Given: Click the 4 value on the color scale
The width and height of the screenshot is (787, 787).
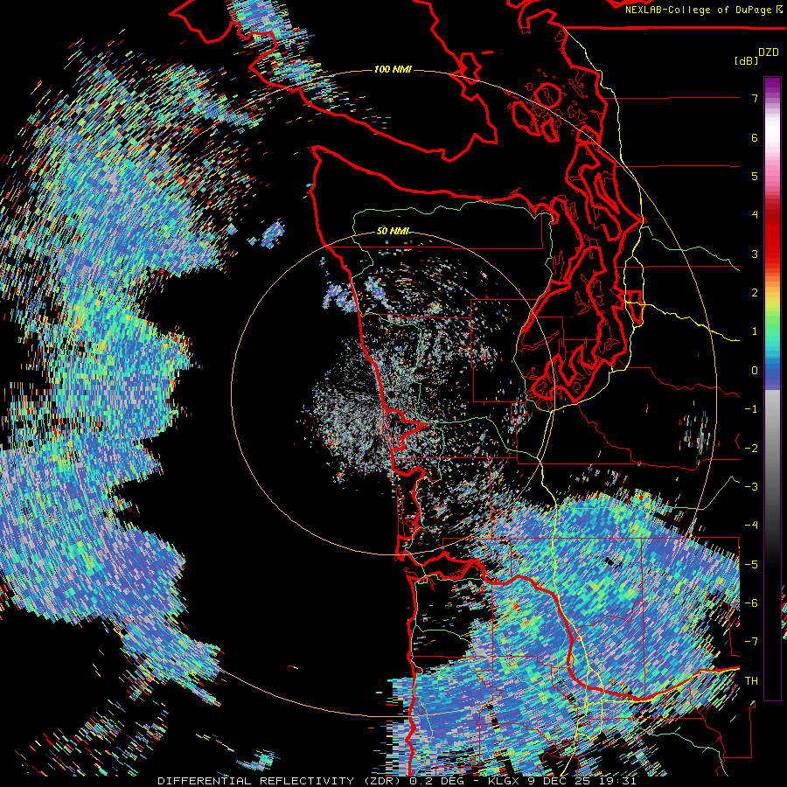Looking at the screenshot, I should pos(755,215).
